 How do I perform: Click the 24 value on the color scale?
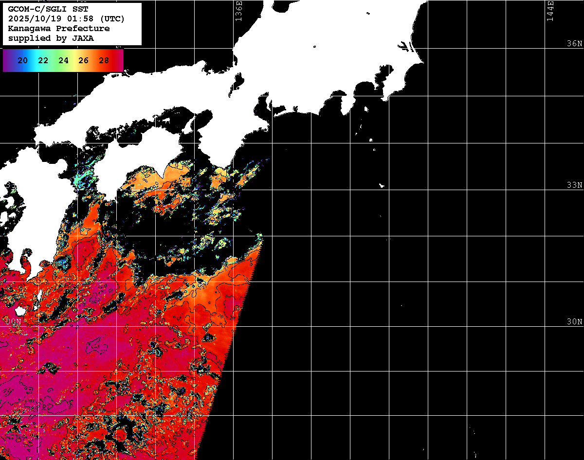tap(63, 61)
